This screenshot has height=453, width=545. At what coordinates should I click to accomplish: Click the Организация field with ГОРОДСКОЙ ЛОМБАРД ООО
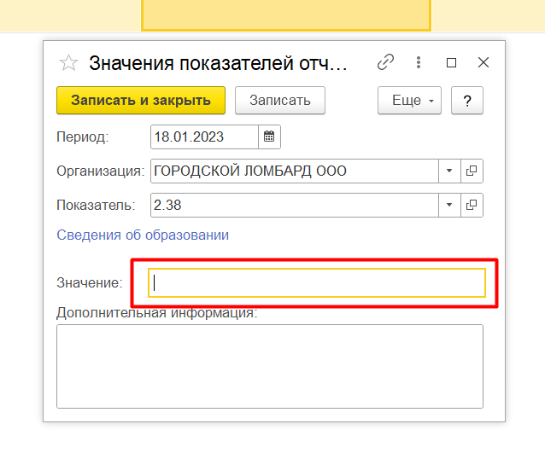click(294, 171)
